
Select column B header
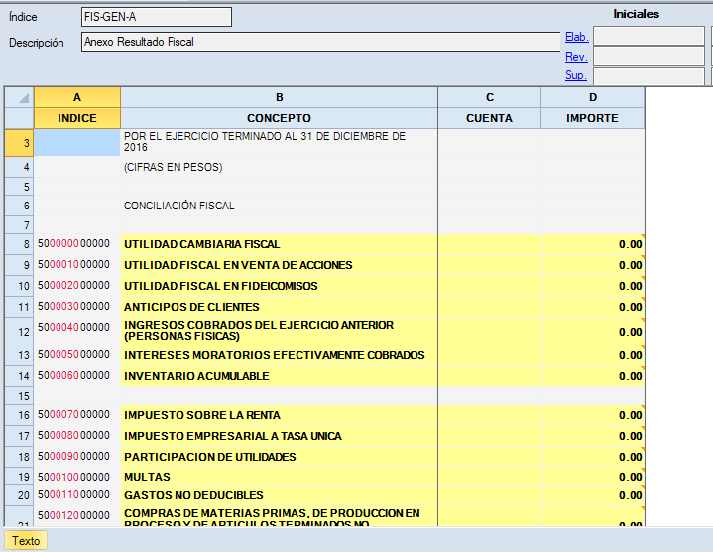279,97
